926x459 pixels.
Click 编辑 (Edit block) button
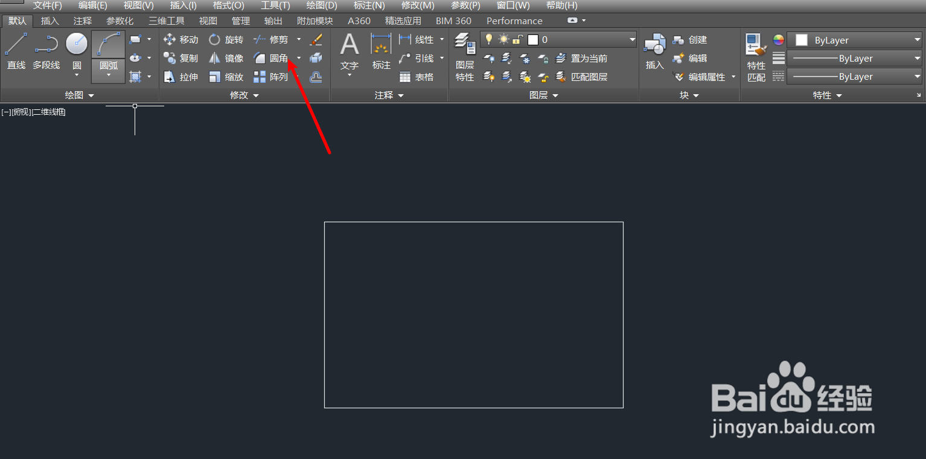pos(690,59)
